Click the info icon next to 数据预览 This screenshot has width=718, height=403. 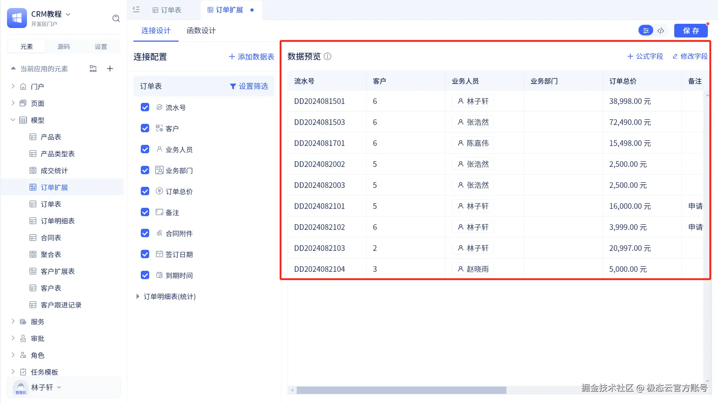(x=327, y=56)
